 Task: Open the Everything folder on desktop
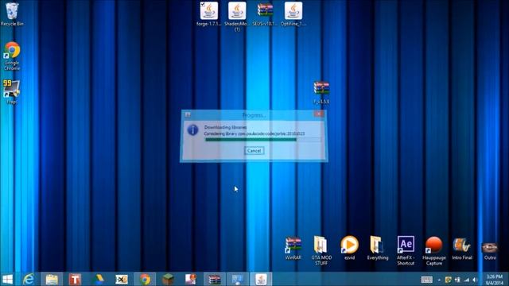tap(378, 249)
